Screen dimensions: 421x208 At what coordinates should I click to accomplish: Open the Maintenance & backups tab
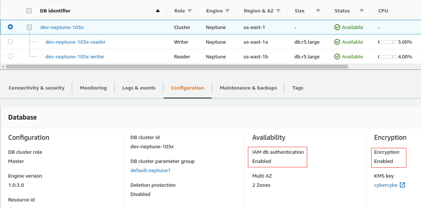click(248, 88)
